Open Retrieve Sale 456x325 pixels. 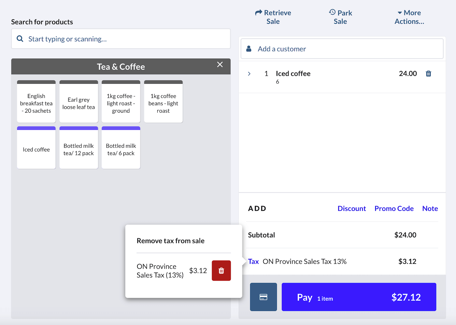pyautogui.click(x=273, y=17)
